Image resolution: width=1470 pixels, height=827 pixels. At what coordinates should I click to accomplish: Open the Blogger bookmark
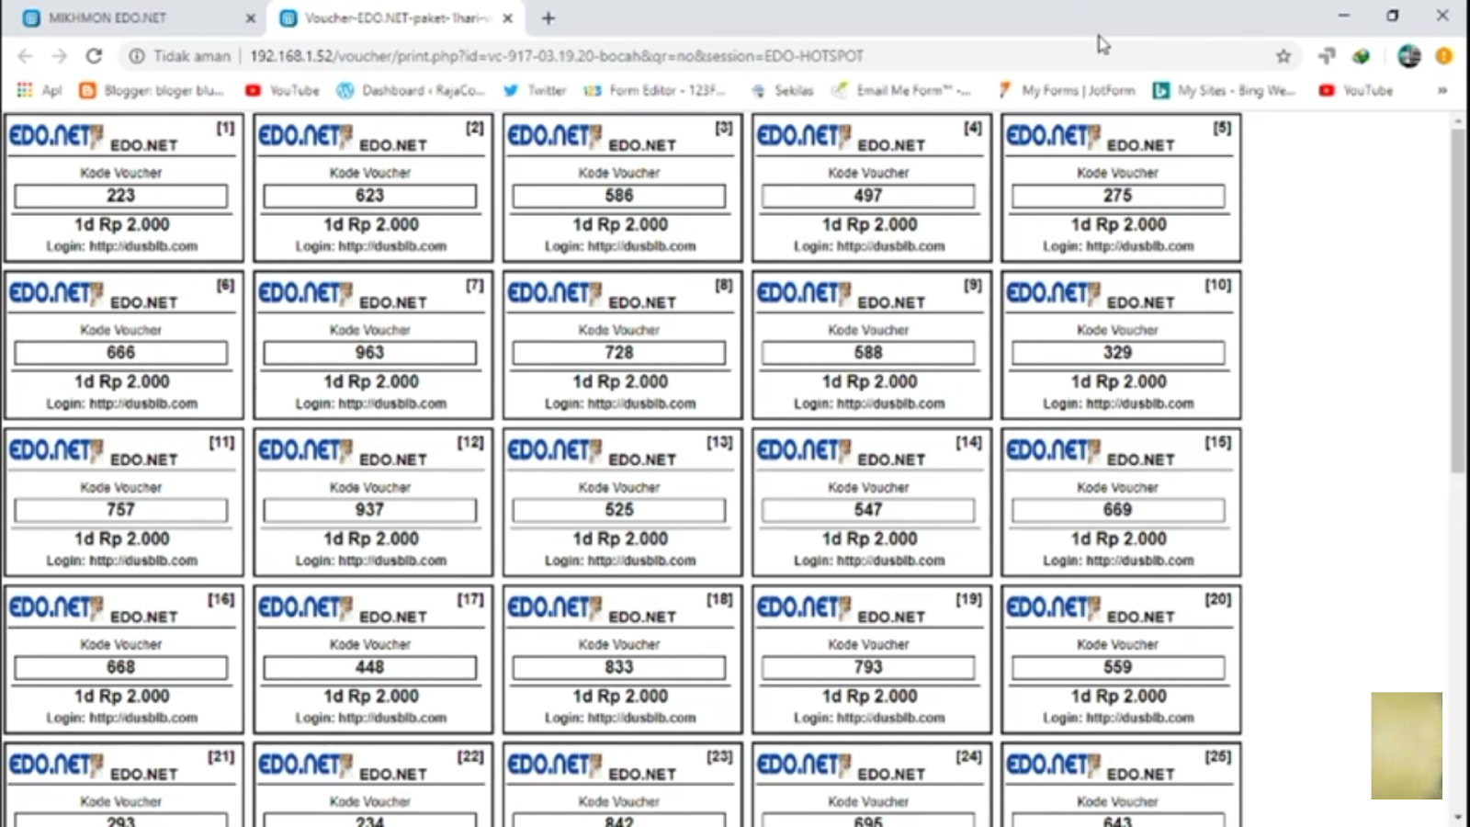(x=152, y=90)
